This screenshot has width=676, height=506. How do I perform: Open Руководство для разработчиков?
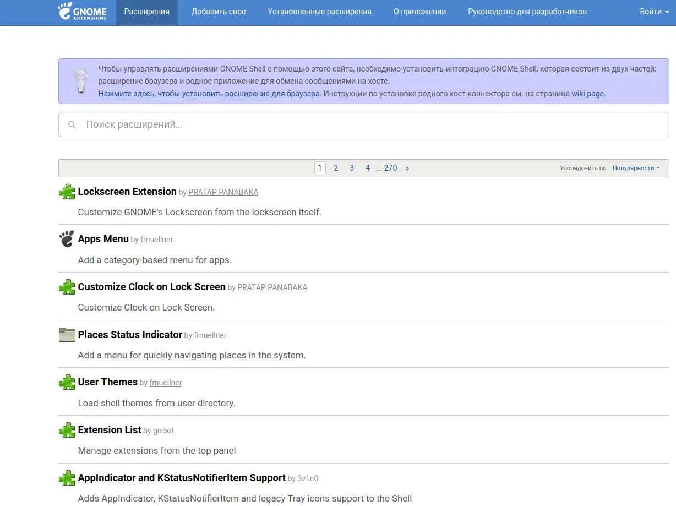tap(527, 12)
